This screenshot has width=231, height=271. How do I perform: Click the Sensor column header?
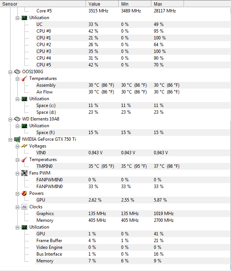[x=43, y=4]
